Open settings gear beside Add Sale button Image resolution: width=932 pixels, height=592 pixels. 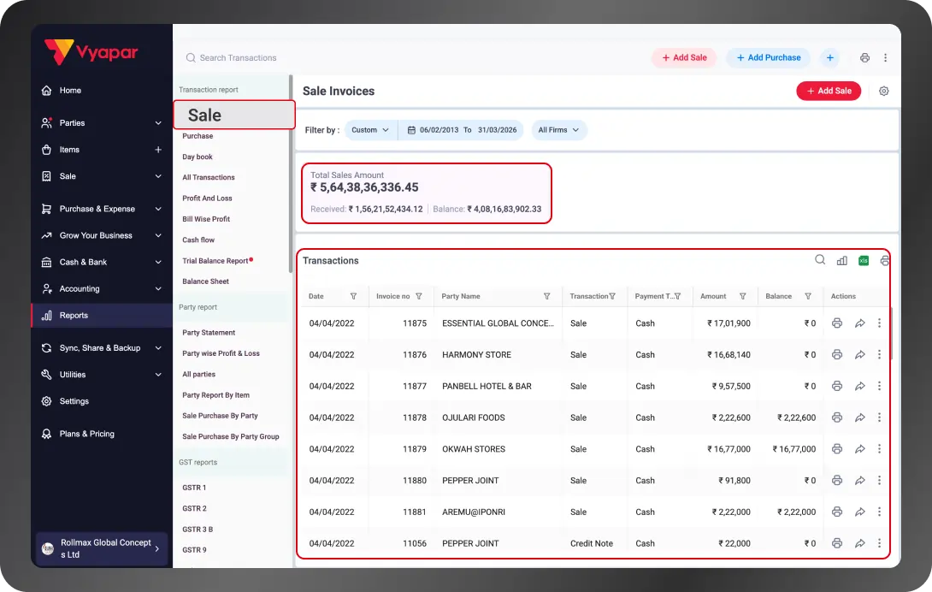[x=883, y=91]
